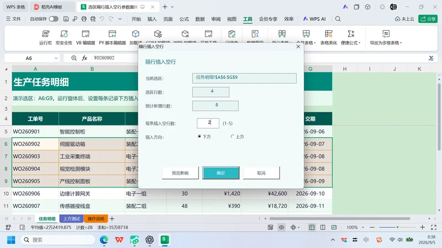Click Windows Start button
Viewport: 442px width, 248px height.
point(11,240)
